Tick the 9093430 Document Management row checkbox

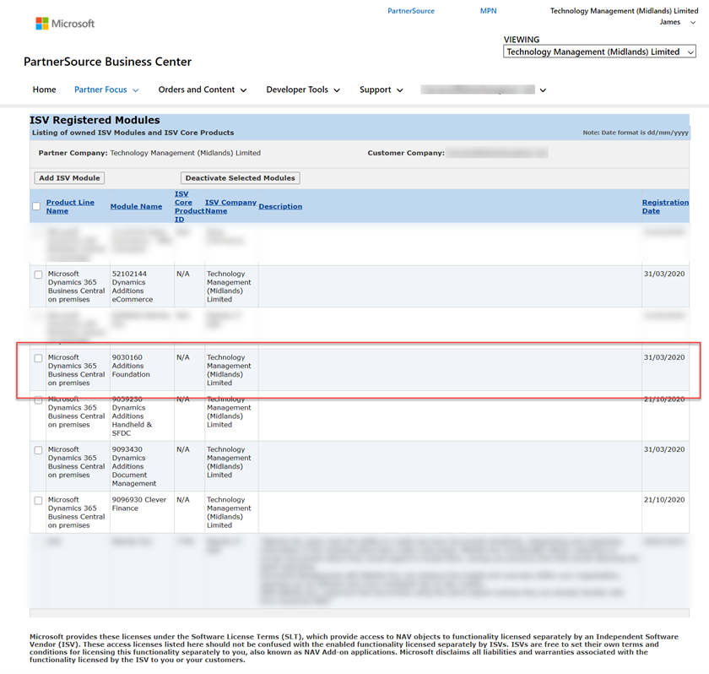pos(39,450)
